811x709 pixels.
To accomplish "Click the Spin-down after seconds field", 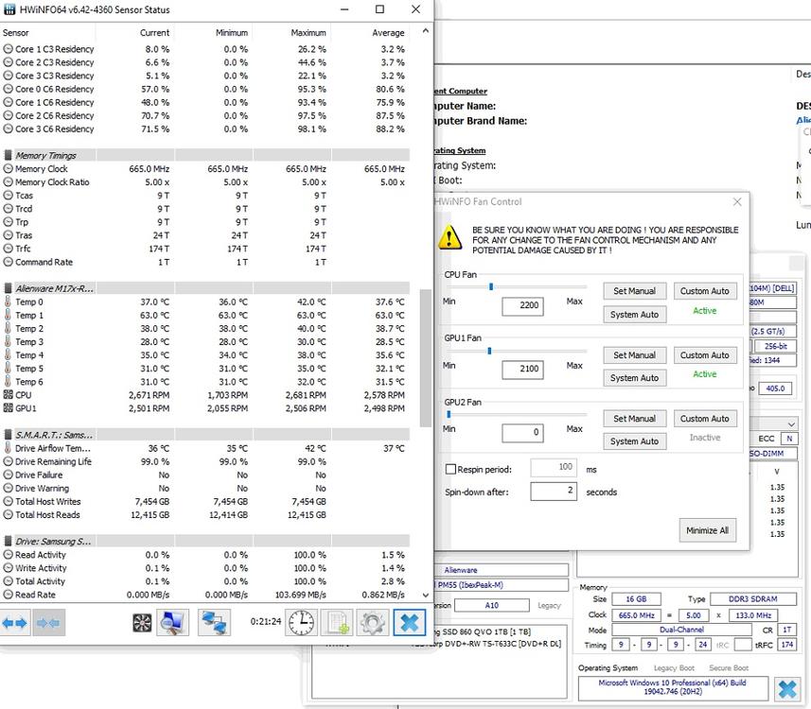I will click(x=553, y=492).
